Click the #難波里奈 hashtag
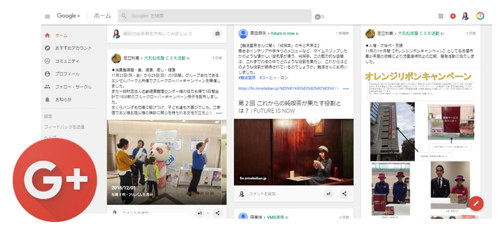The image size is (503, 229). click(247, 78)
